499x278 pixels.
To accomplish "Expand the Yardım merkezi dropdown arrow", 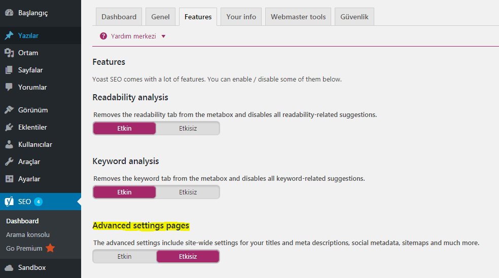I will pyautogui.click(x=164, y=36).
